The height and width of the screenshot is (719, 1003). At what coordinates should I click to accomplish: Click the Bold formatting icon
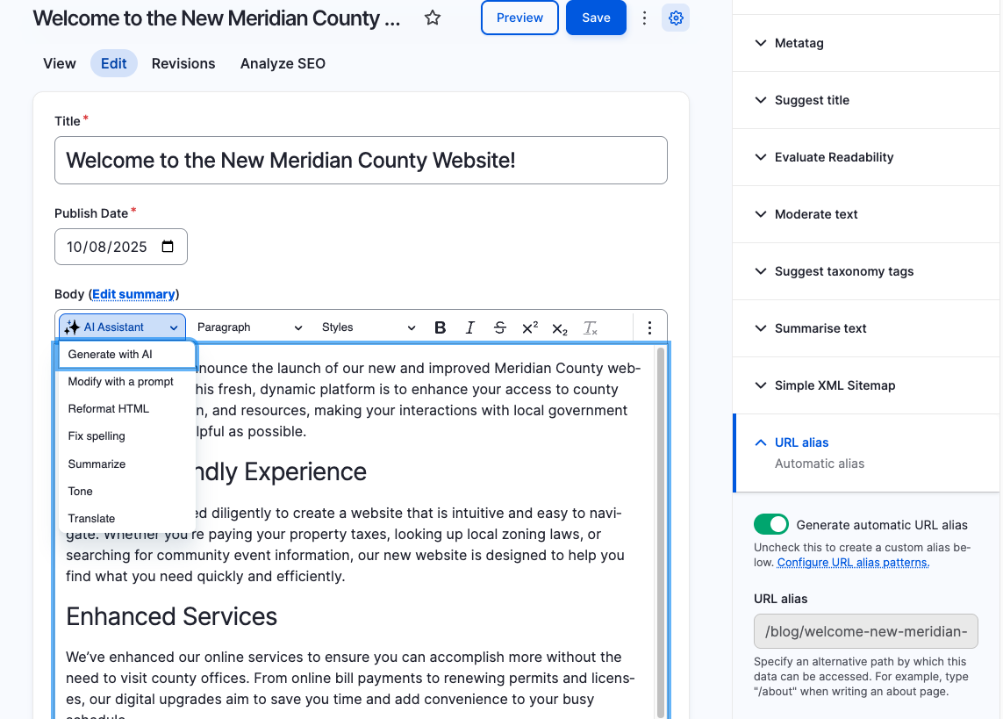tap(441, 327)
